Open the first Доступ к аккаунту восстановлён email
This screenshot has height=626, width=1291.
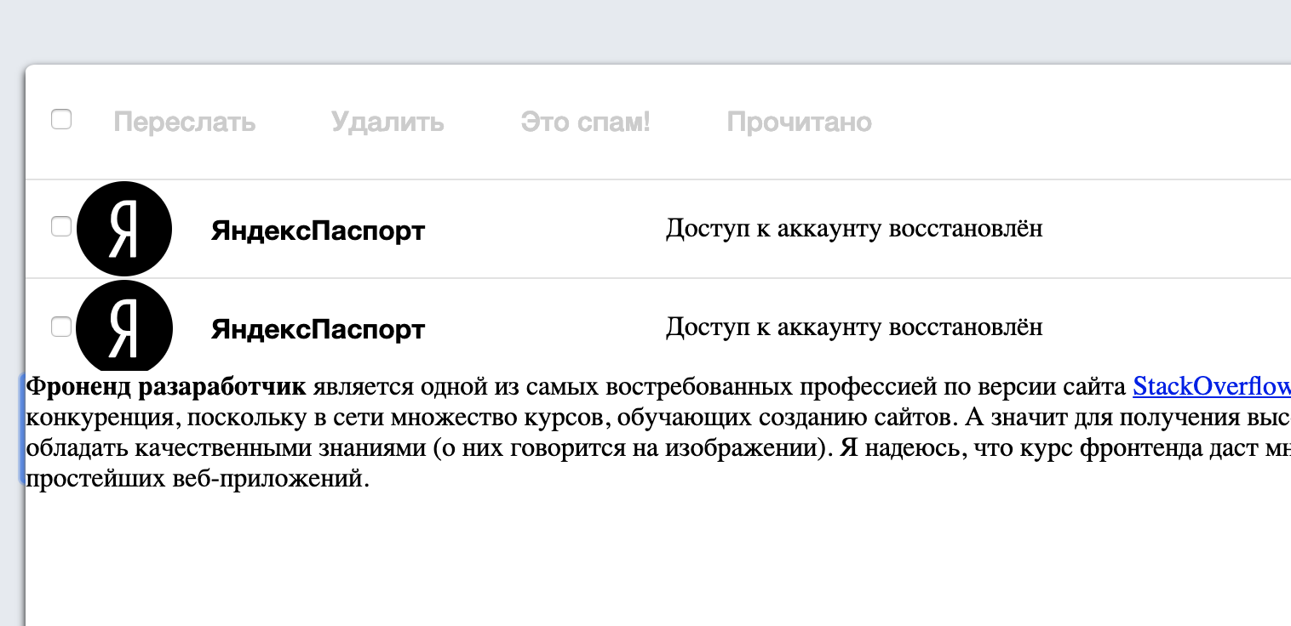coord(854,226)
